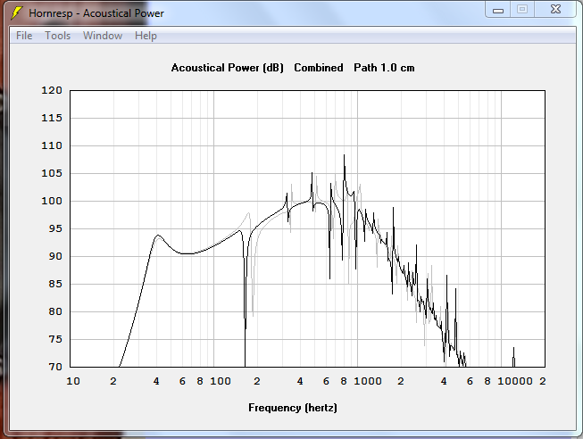Open the Tools menu
Screen dimensions: 583x439
[58, 36]
